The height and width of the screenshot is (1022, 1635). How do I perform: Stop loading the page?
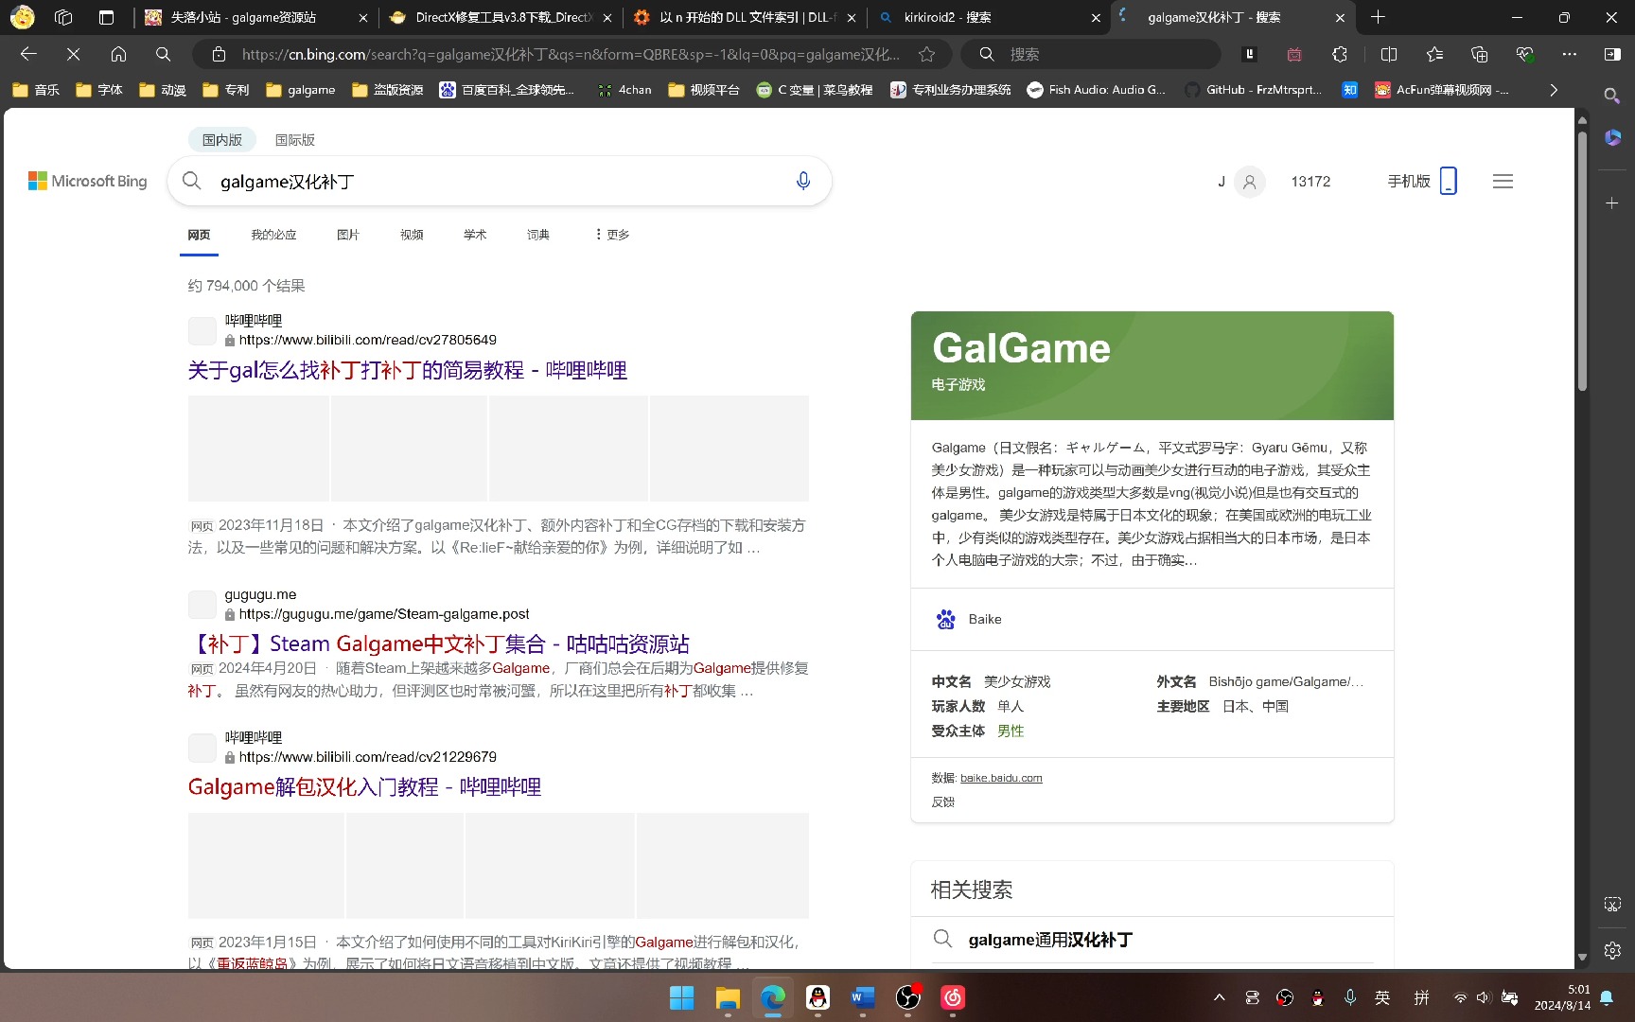tap(73, 54)
